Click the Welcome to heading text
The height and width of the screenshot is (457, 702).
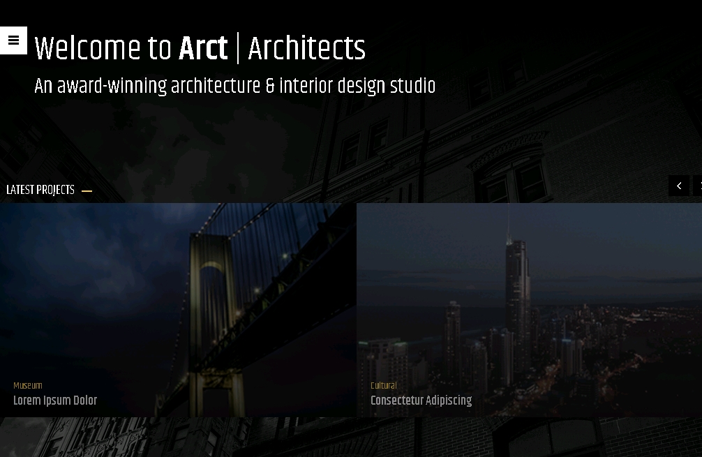click(103, 49)
